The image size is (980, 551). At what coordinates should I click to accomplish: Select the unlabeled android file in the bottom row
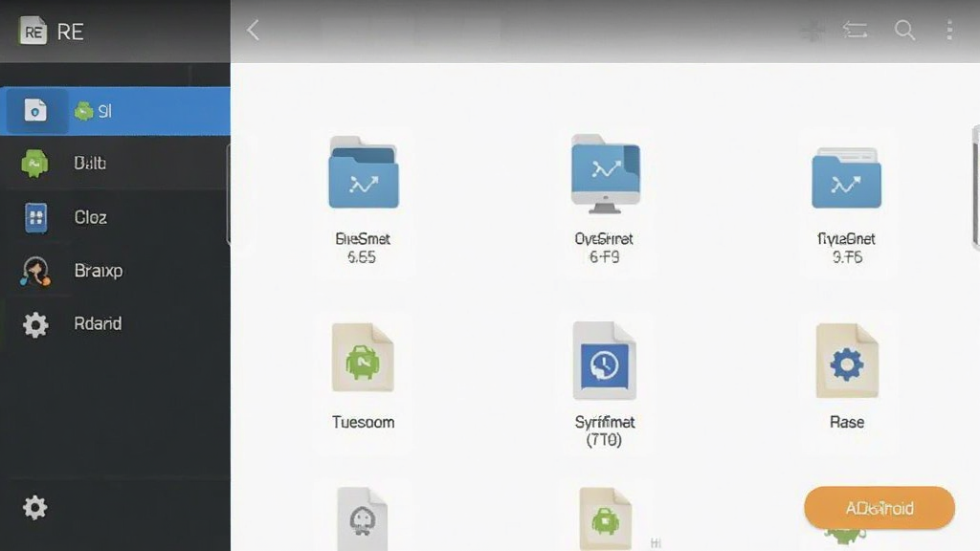coord(605,518)
